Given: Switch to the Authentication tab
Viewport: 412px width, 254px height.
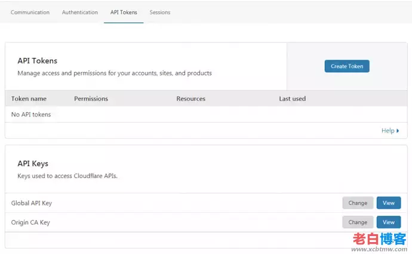Looking at the screenshot, I should (x=80, y=13).
